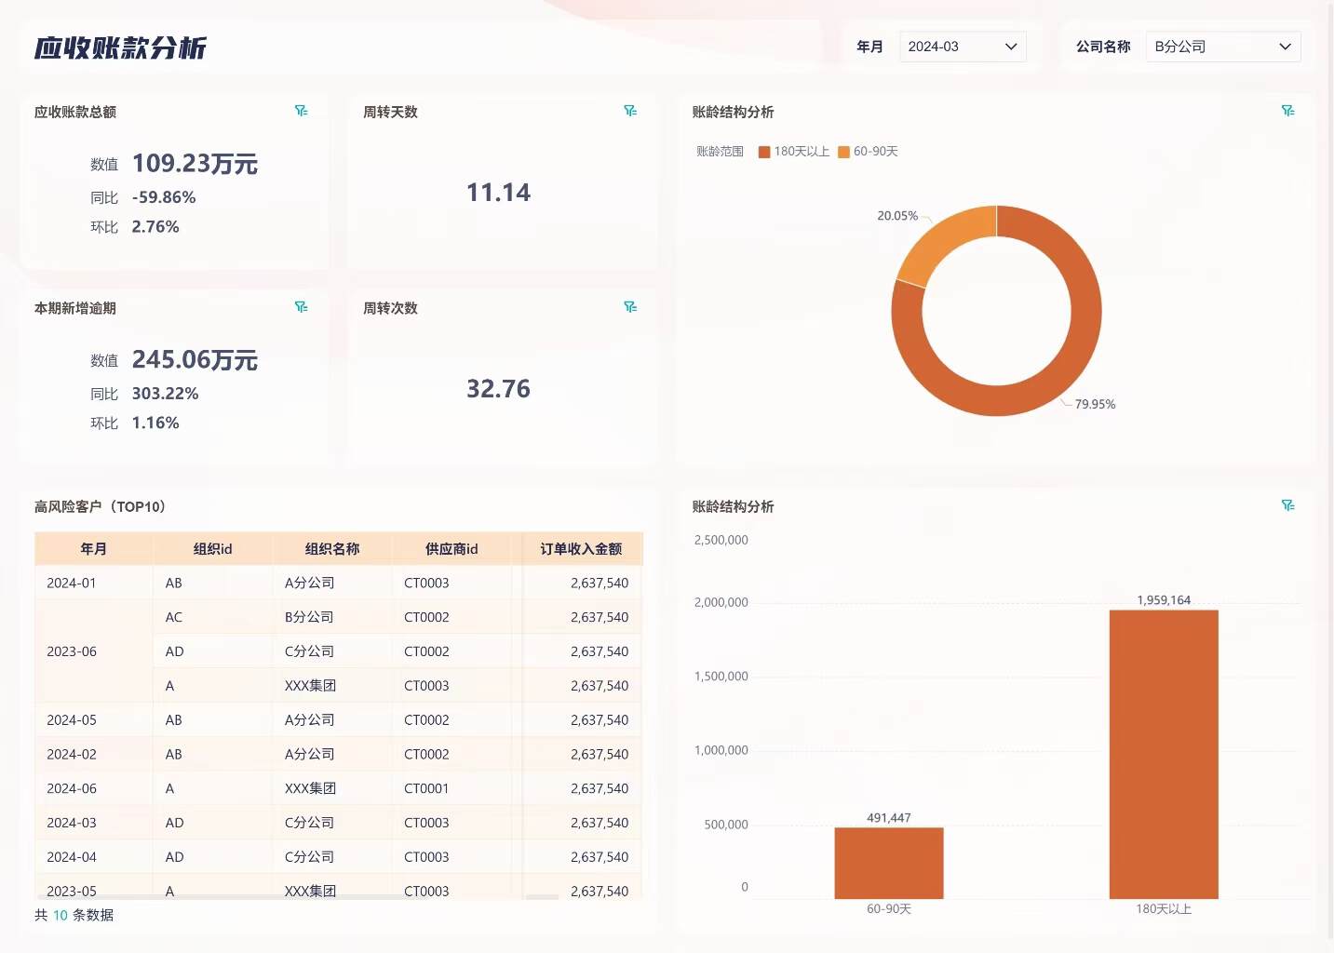Click the 应收账款分析 dashboard title

coord(119,47)
